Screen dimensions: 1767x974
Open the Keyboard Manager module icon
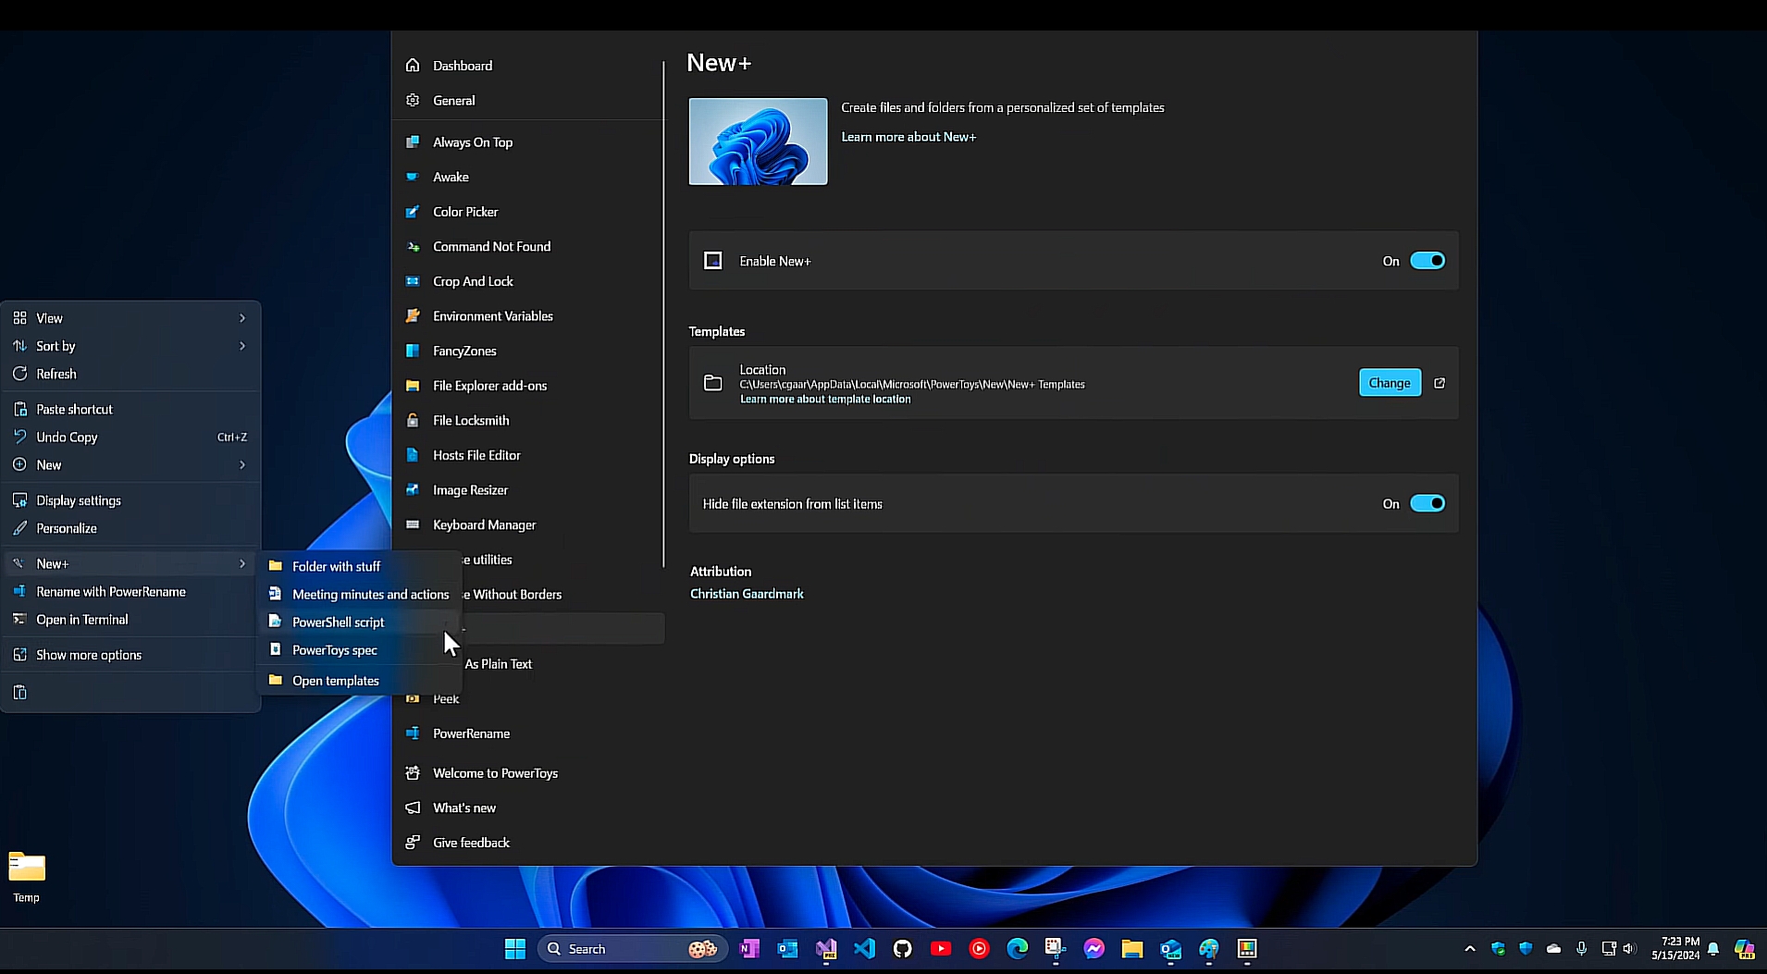click(x=413, y=524)
